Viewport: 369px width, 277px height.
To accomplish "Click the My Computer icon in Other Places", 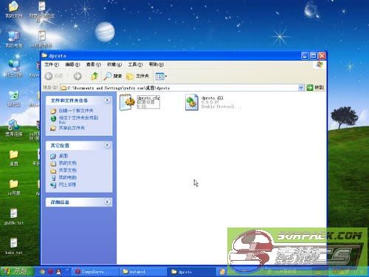I will click(x=53, y=177).
